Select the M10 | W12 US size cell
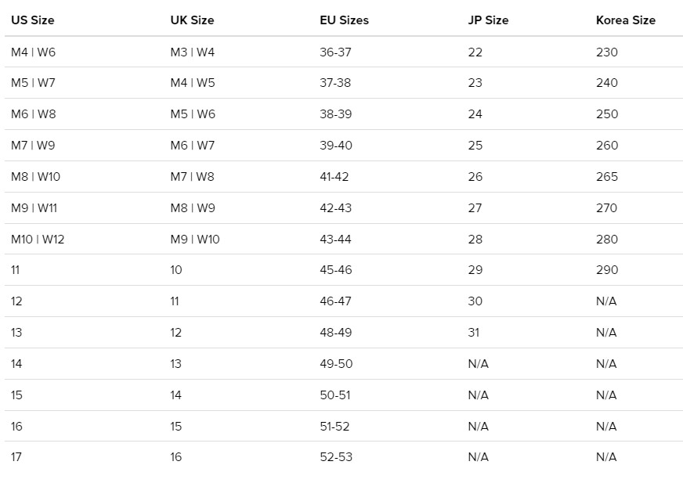 [38, 240]
